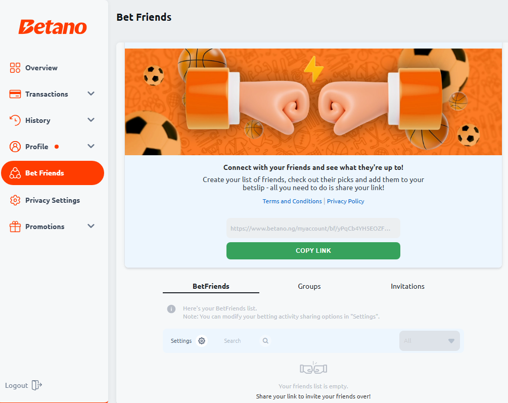Click the green COPY LINK button
Image resolution: width=508 pixels, height=403 pixels.
click(313, 251)
